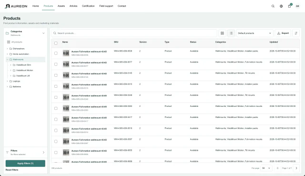Select checkbox for SKU WM-4365-008-0655
Viewport: 305px width, 176px height.
[56, 153]
